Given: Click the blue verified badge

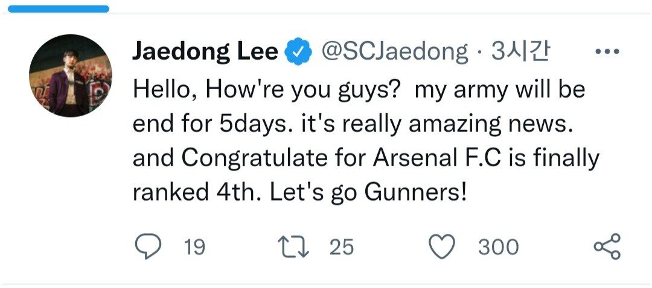Looking at the screenshot, I should [x=298, y=53].
